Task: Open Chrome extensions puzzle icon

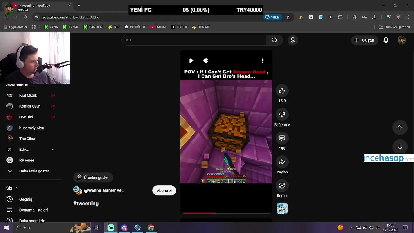Action: coord(340,17)
